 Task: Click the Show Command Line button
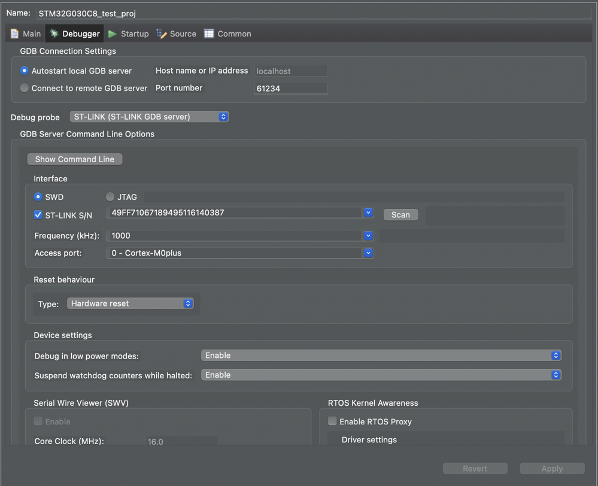75,159
